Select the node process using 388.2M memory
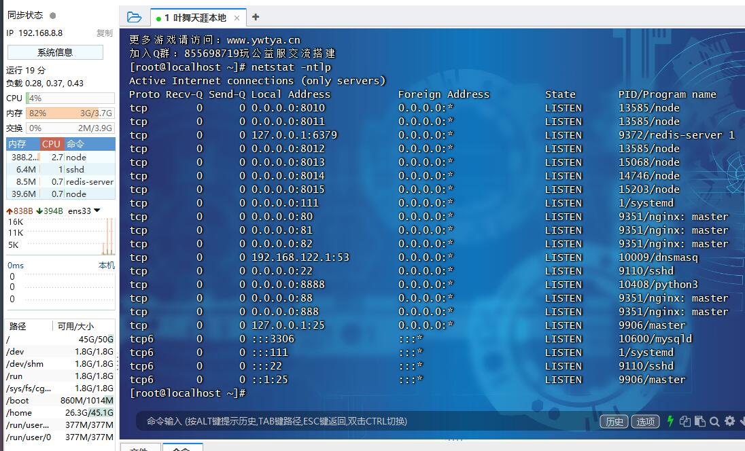This screenshot has width=745, height=451. (x=60, y=157)
